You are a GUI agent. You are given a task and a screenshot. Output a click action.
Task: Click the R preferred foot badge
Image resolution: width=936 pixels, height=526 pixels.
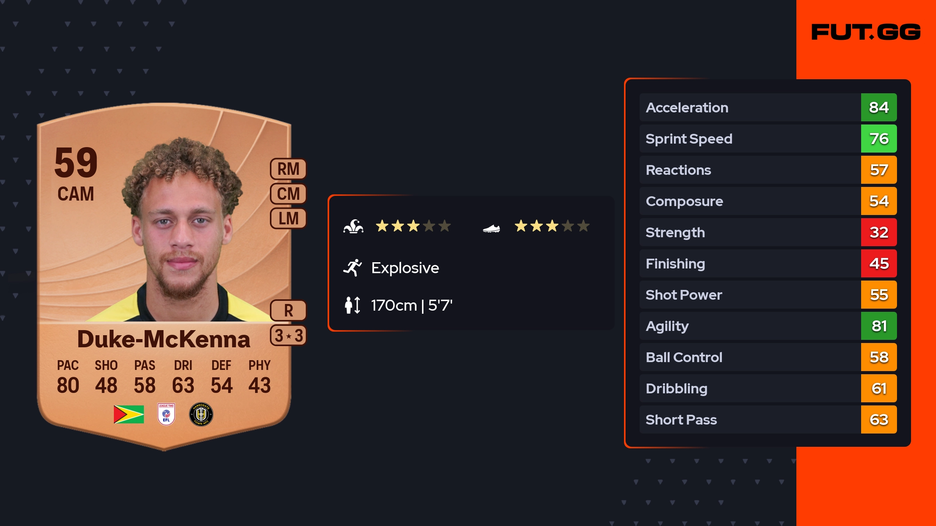click(288, 311)
